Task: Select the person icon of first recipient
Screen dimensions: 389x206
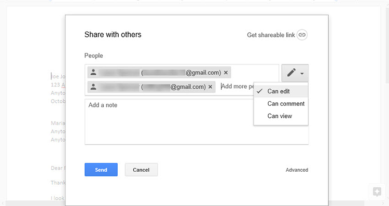Action: [93, 73]
